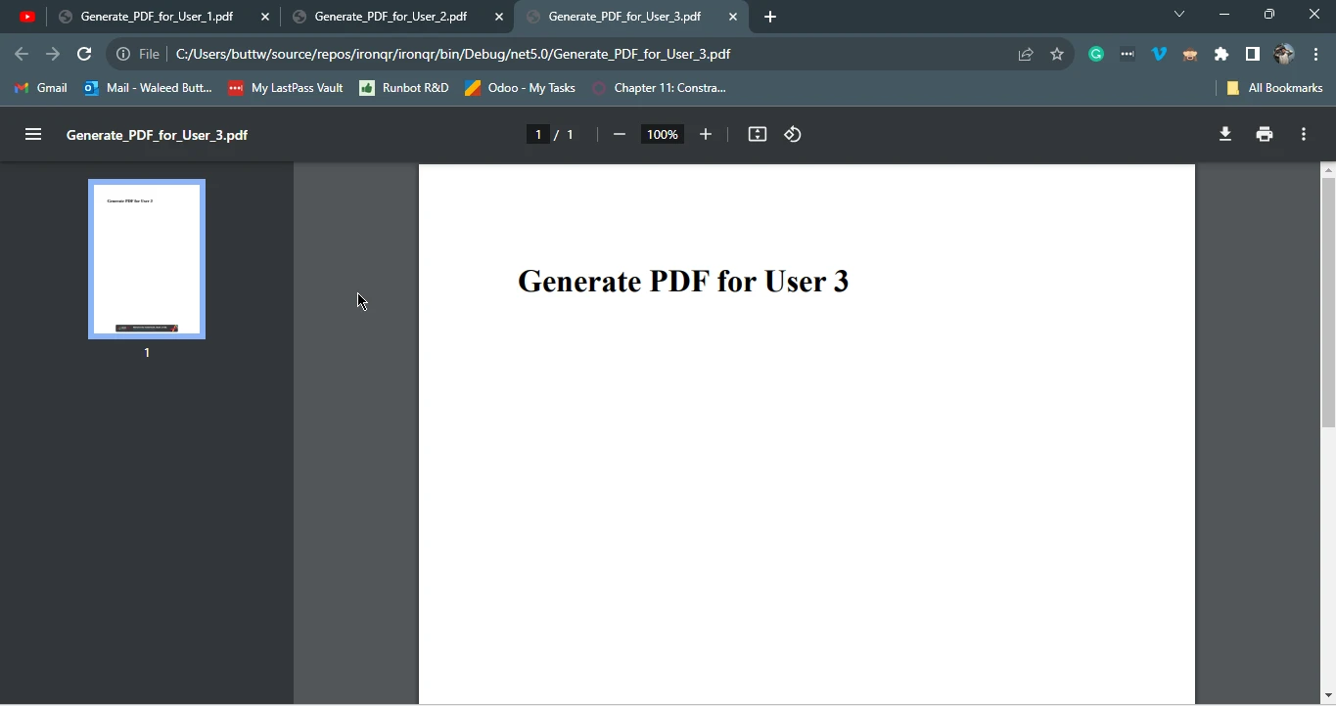Screen dimensions: 1336x706
Task: Click the scrollbar up arrow
Action: pyautogui.click(x=1328, y=169)
